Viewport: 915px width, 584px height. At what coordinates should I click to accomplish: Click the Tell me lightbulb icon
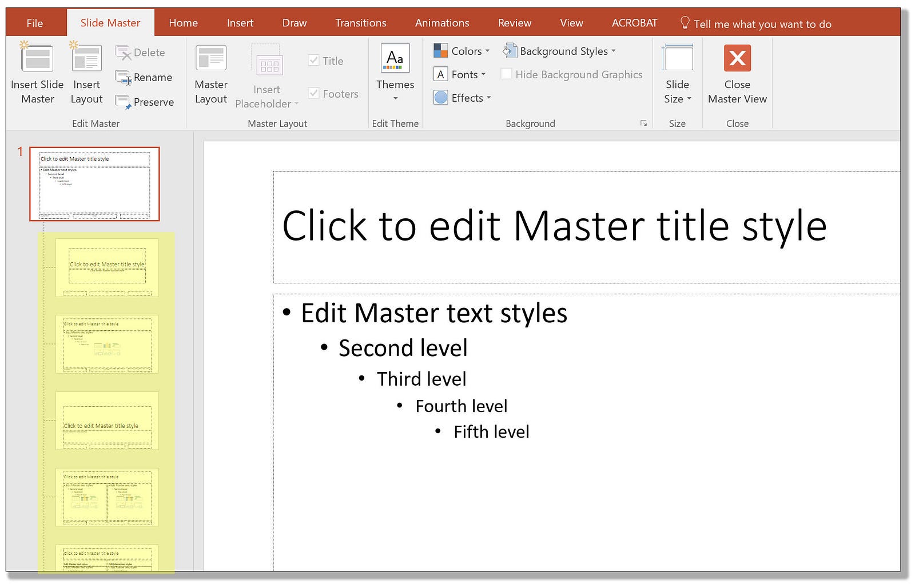click(685, 23)
